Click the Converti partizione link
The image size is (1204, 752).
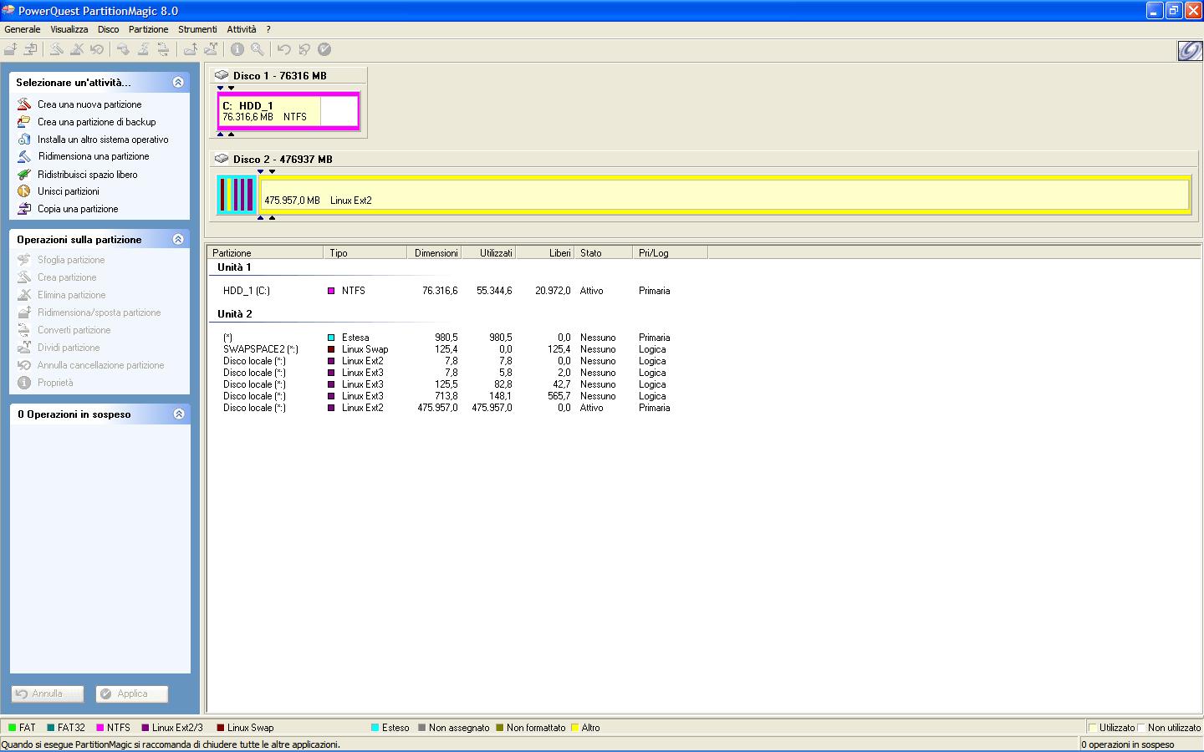tap(74, 330)
